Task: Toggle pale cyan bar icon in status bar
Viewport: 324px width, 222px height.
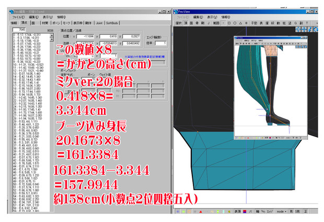Action: click(223, 212)
